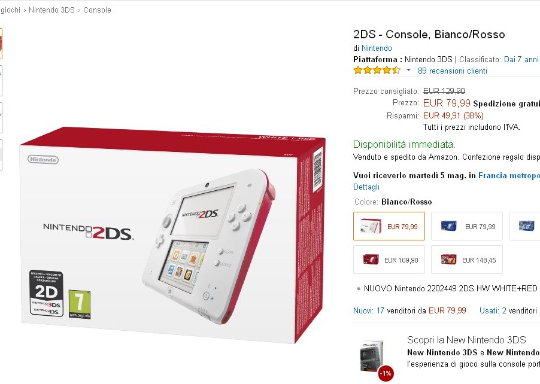This screenshot has width=540, height=384.
Task: Click the -1% discount badge
Action: tap(386, 373)
